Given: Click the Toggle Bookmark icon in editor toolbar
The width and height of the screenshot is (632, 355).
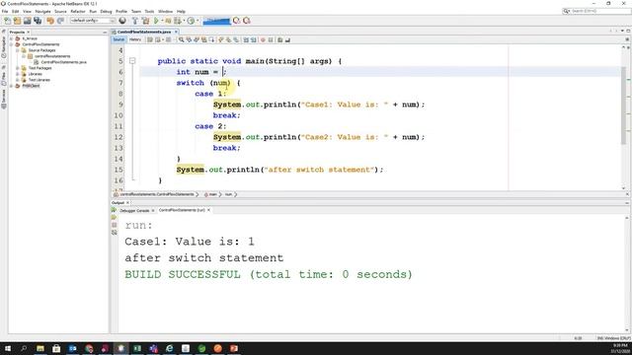Looking at the screenshot, I should (x=236, y=39).
